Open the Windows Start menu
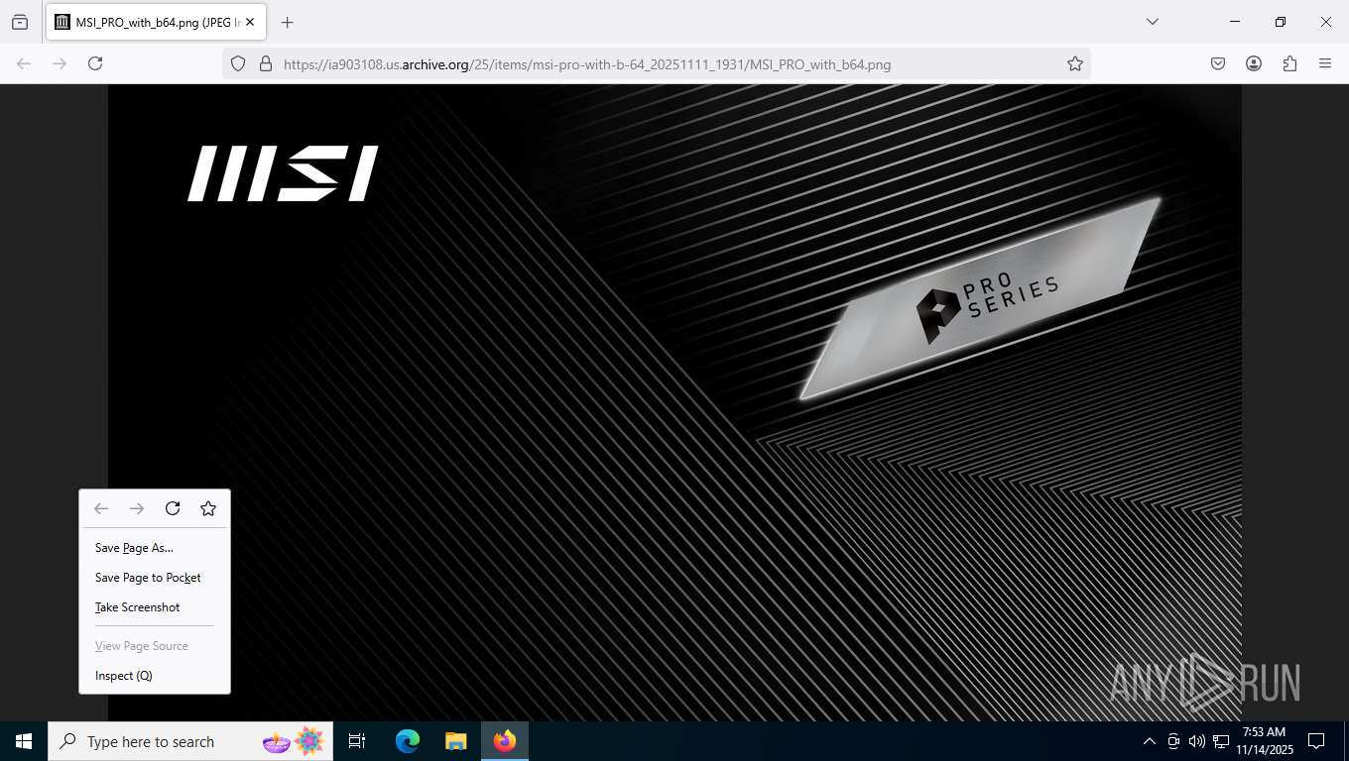The width and height of the screenshot is (1349, 761). 24,741
